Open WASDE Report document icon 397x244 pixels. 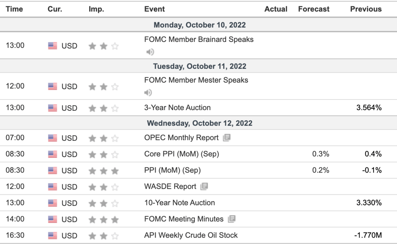(204, 186)
